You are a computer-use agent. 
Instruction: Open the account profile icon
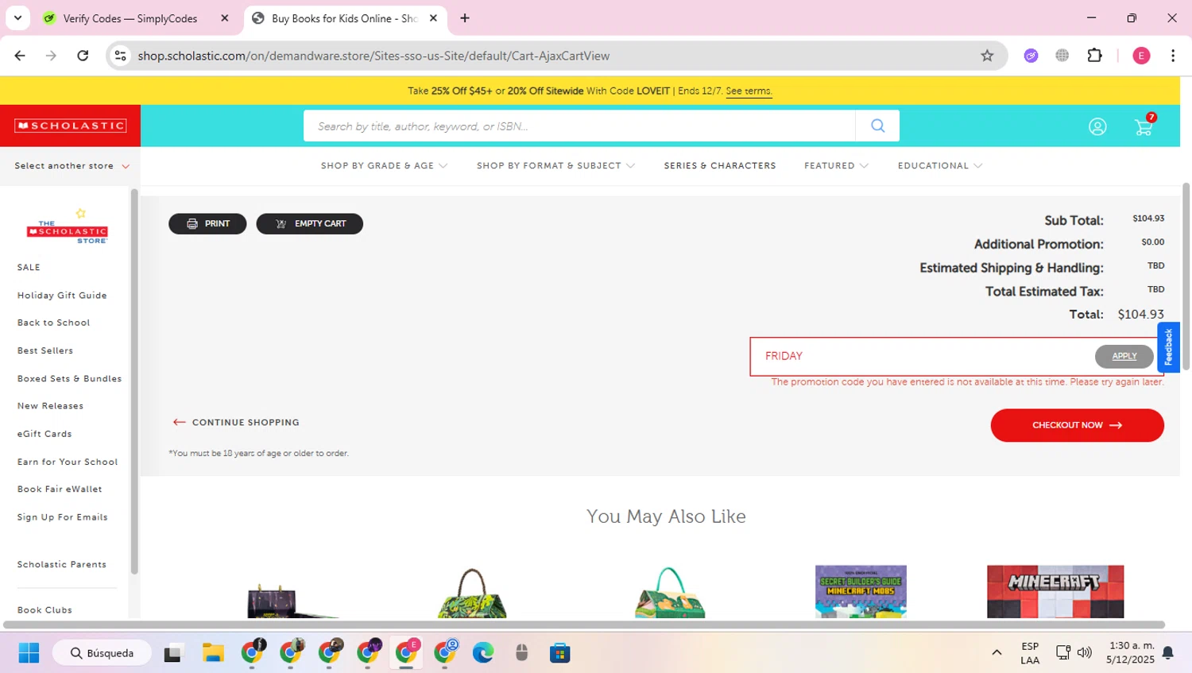(x=1097, y=126)
